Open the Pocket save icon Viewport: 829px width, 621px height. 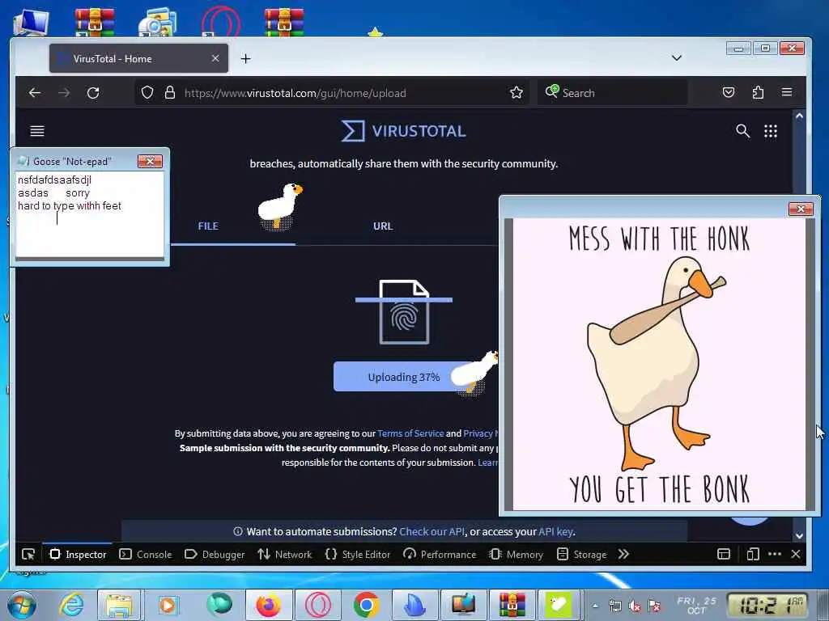tap(729, 93)
